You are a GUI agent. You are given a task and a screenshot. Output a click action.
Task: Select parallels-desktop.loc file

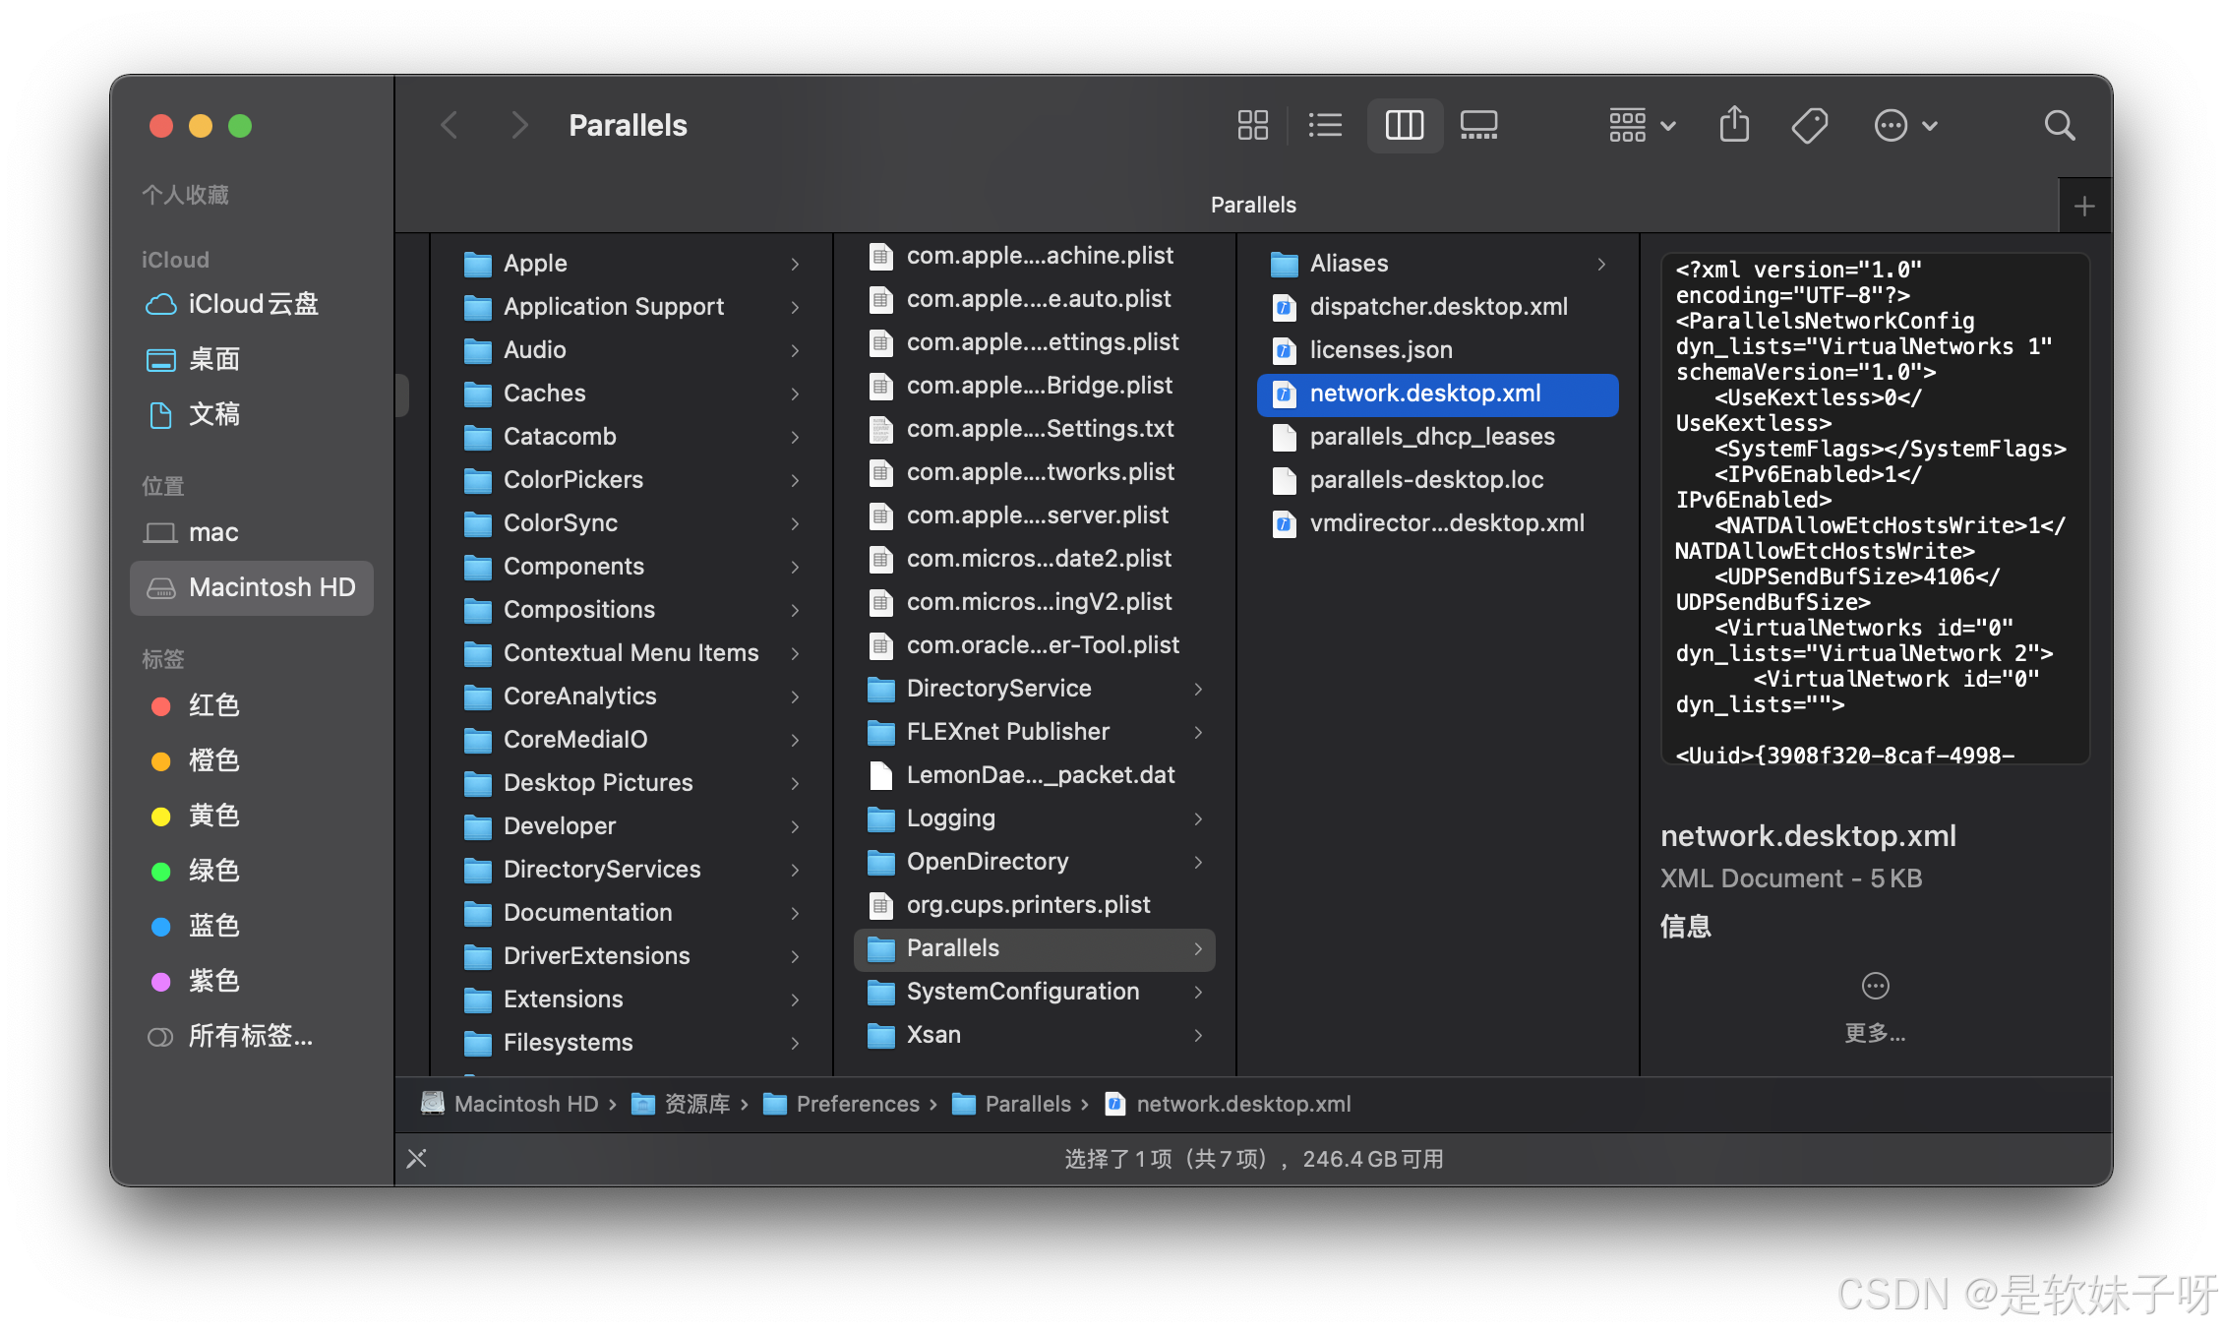pos(1438,480)
